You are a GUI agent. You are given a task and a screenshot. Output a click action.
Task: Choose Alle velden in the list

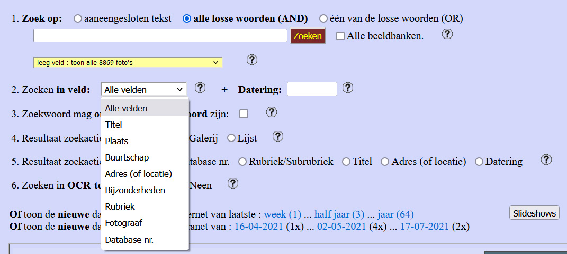tap(145, 108)
